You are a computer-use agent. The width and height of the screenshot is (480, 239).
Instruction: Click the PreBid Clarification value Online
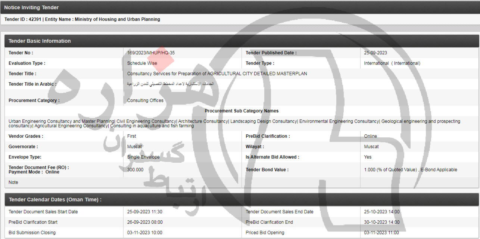click(370, 136)
